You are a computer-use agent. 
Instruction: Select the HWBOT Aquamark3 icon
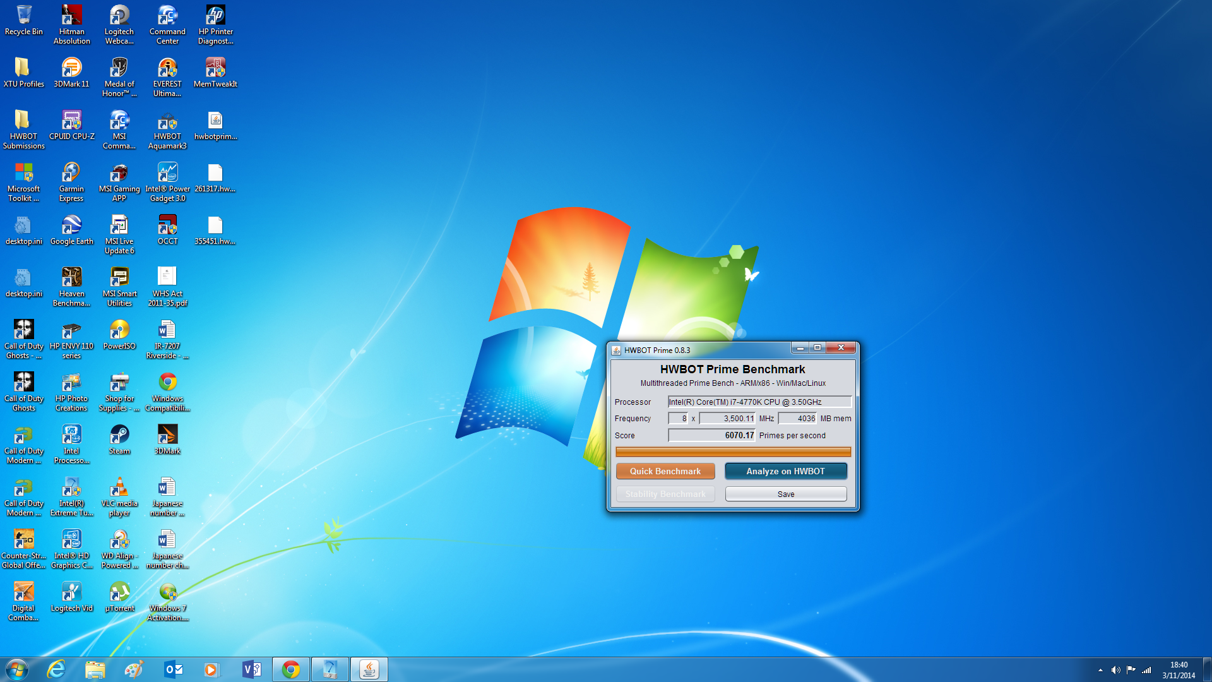(x=167, y=130)
